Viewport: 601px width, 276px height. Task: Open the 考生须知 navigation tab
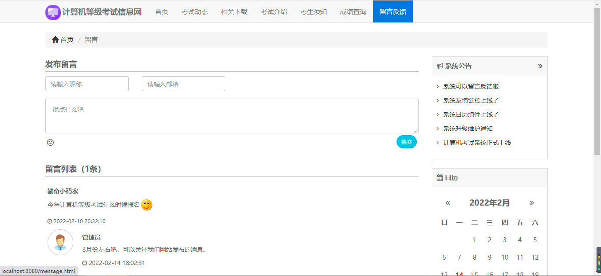click(314, 11)
